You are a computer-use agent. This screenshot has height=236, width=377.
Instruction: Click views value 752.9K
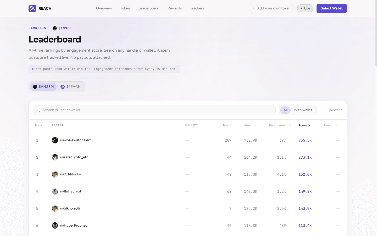(251, 141)
